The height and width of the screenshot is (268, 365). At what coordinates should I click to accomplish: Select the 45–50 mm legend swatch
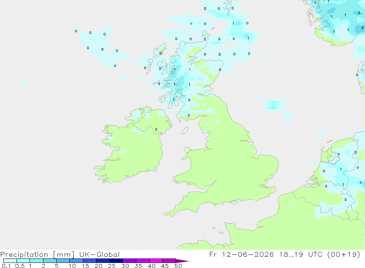pos(169,261)
